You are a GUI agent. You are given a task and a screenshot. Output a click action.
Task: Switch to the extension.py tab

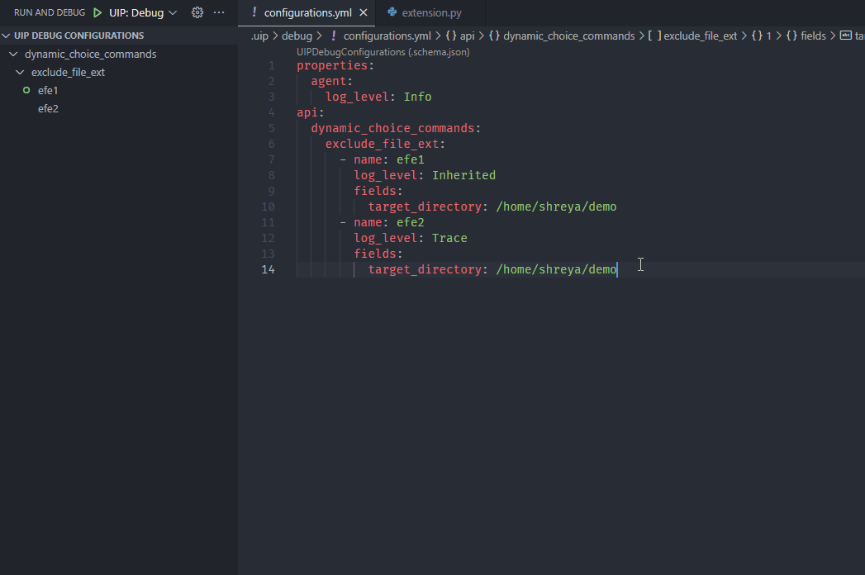(431, 13)
